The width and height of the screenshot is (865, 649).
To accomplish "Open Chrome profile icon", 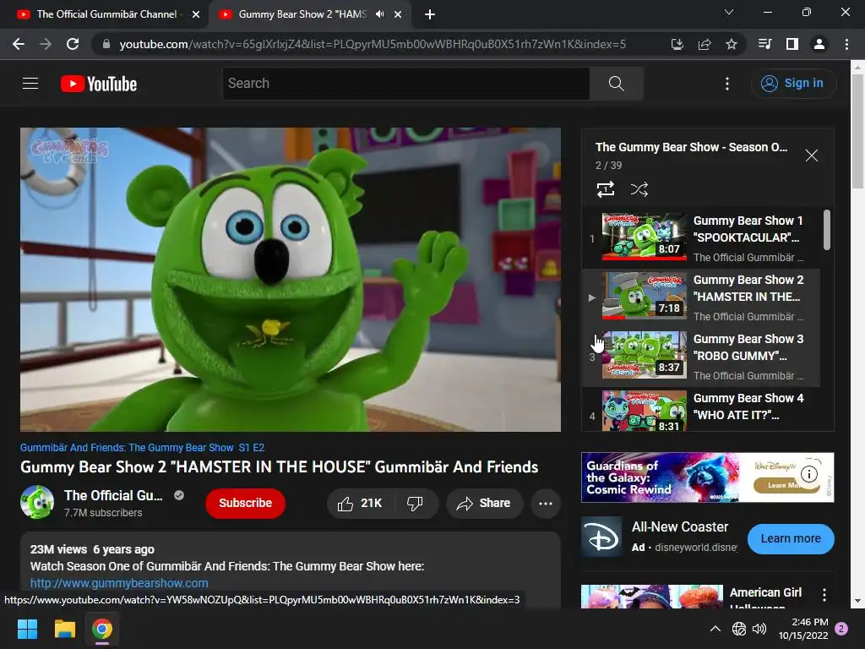I will pos(819,44).
